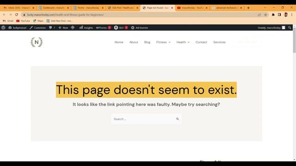296x166 pixels.
Task: Close the Page not found tab
Action: [x=172, y=8]
